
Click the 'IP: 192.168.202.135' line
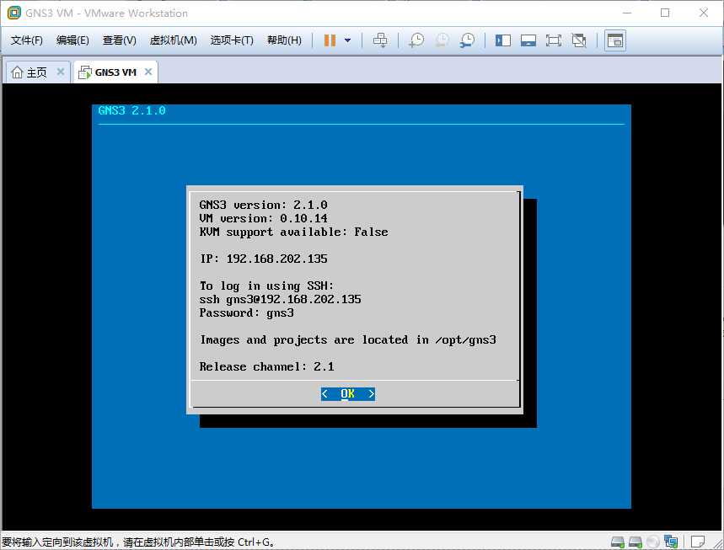tap(263, 259)
